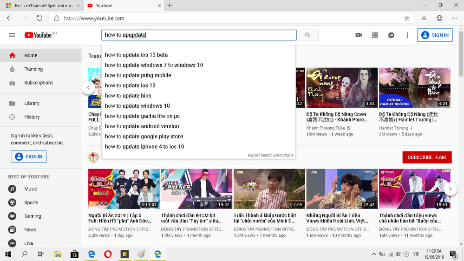Open Library in the sidebar
The image size is (464, 261).
[41, 103]
